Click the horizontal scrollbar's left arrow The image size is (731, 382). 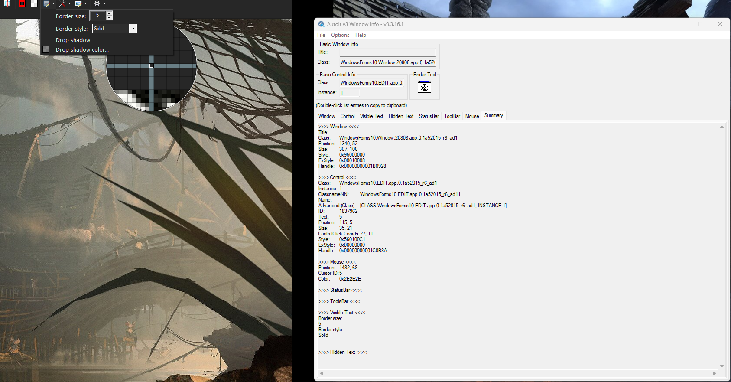(x=321, y=373)
